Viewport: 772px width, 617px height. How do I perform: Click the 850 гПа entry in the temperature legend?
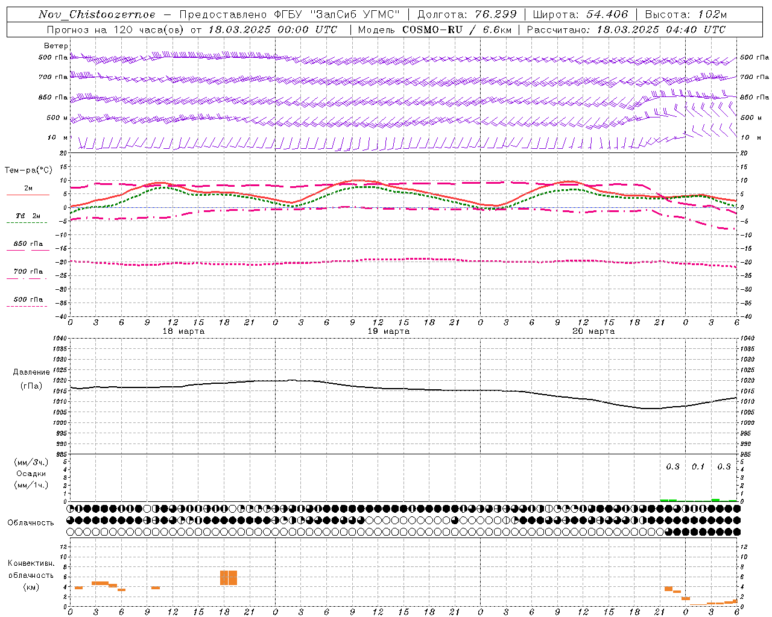point(28,244)
